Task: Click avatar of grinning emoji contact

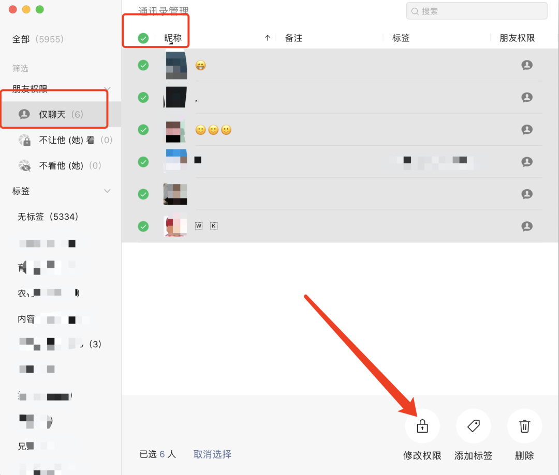Action: tap(175, 65)
